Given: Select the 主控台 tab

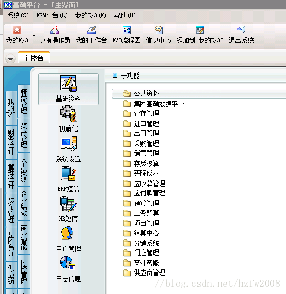Looking at the screenshot, I should [34, 58].
